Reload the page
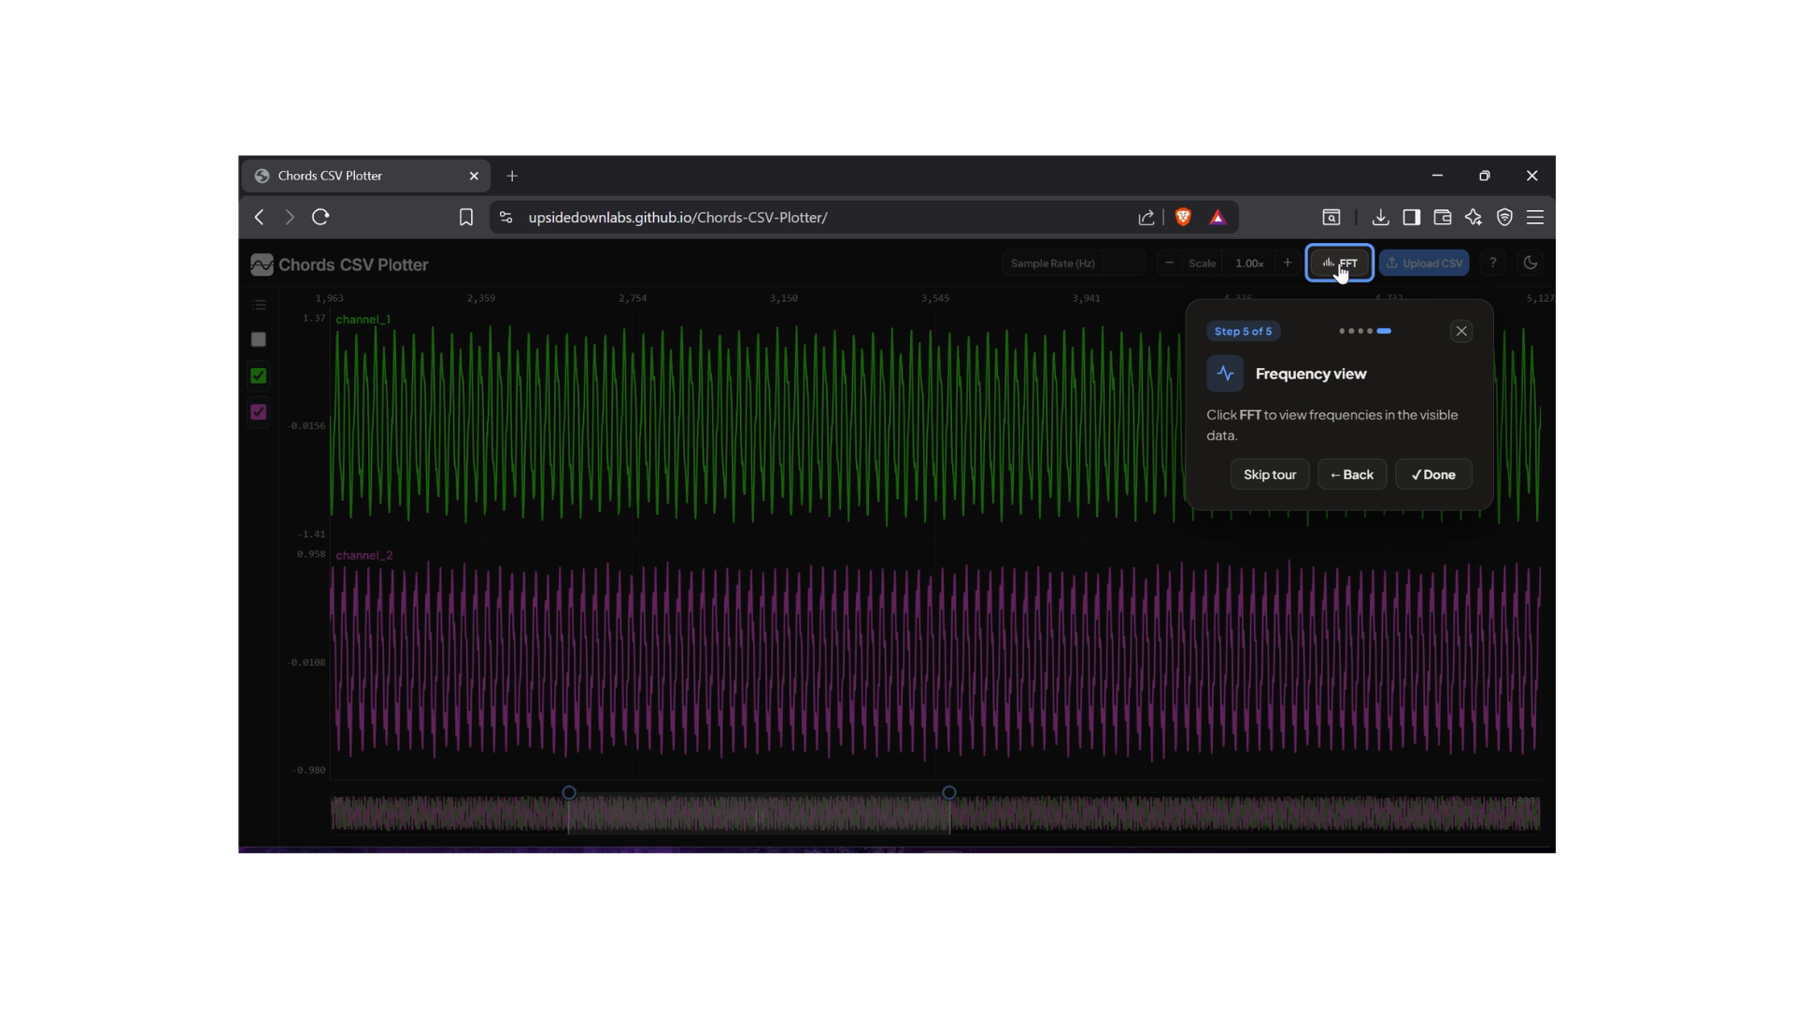 pyautogui.click(x=320, y=218)
